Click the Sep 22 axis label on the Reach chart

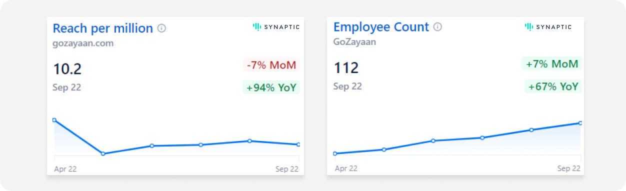(x=287, y=169)
